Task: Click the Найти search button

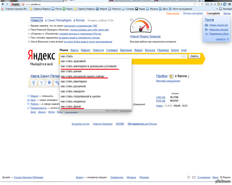Action: (x=194, y=56)
